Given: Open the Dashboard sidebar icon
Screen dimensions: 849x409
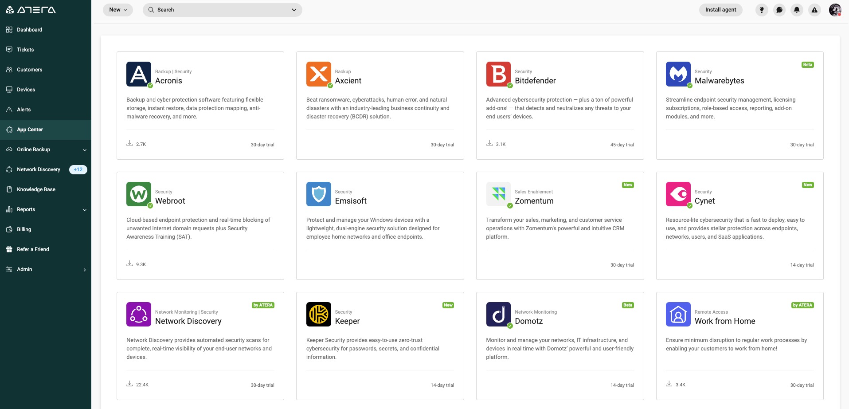Looking at the screenshot, I should (9, 30).
